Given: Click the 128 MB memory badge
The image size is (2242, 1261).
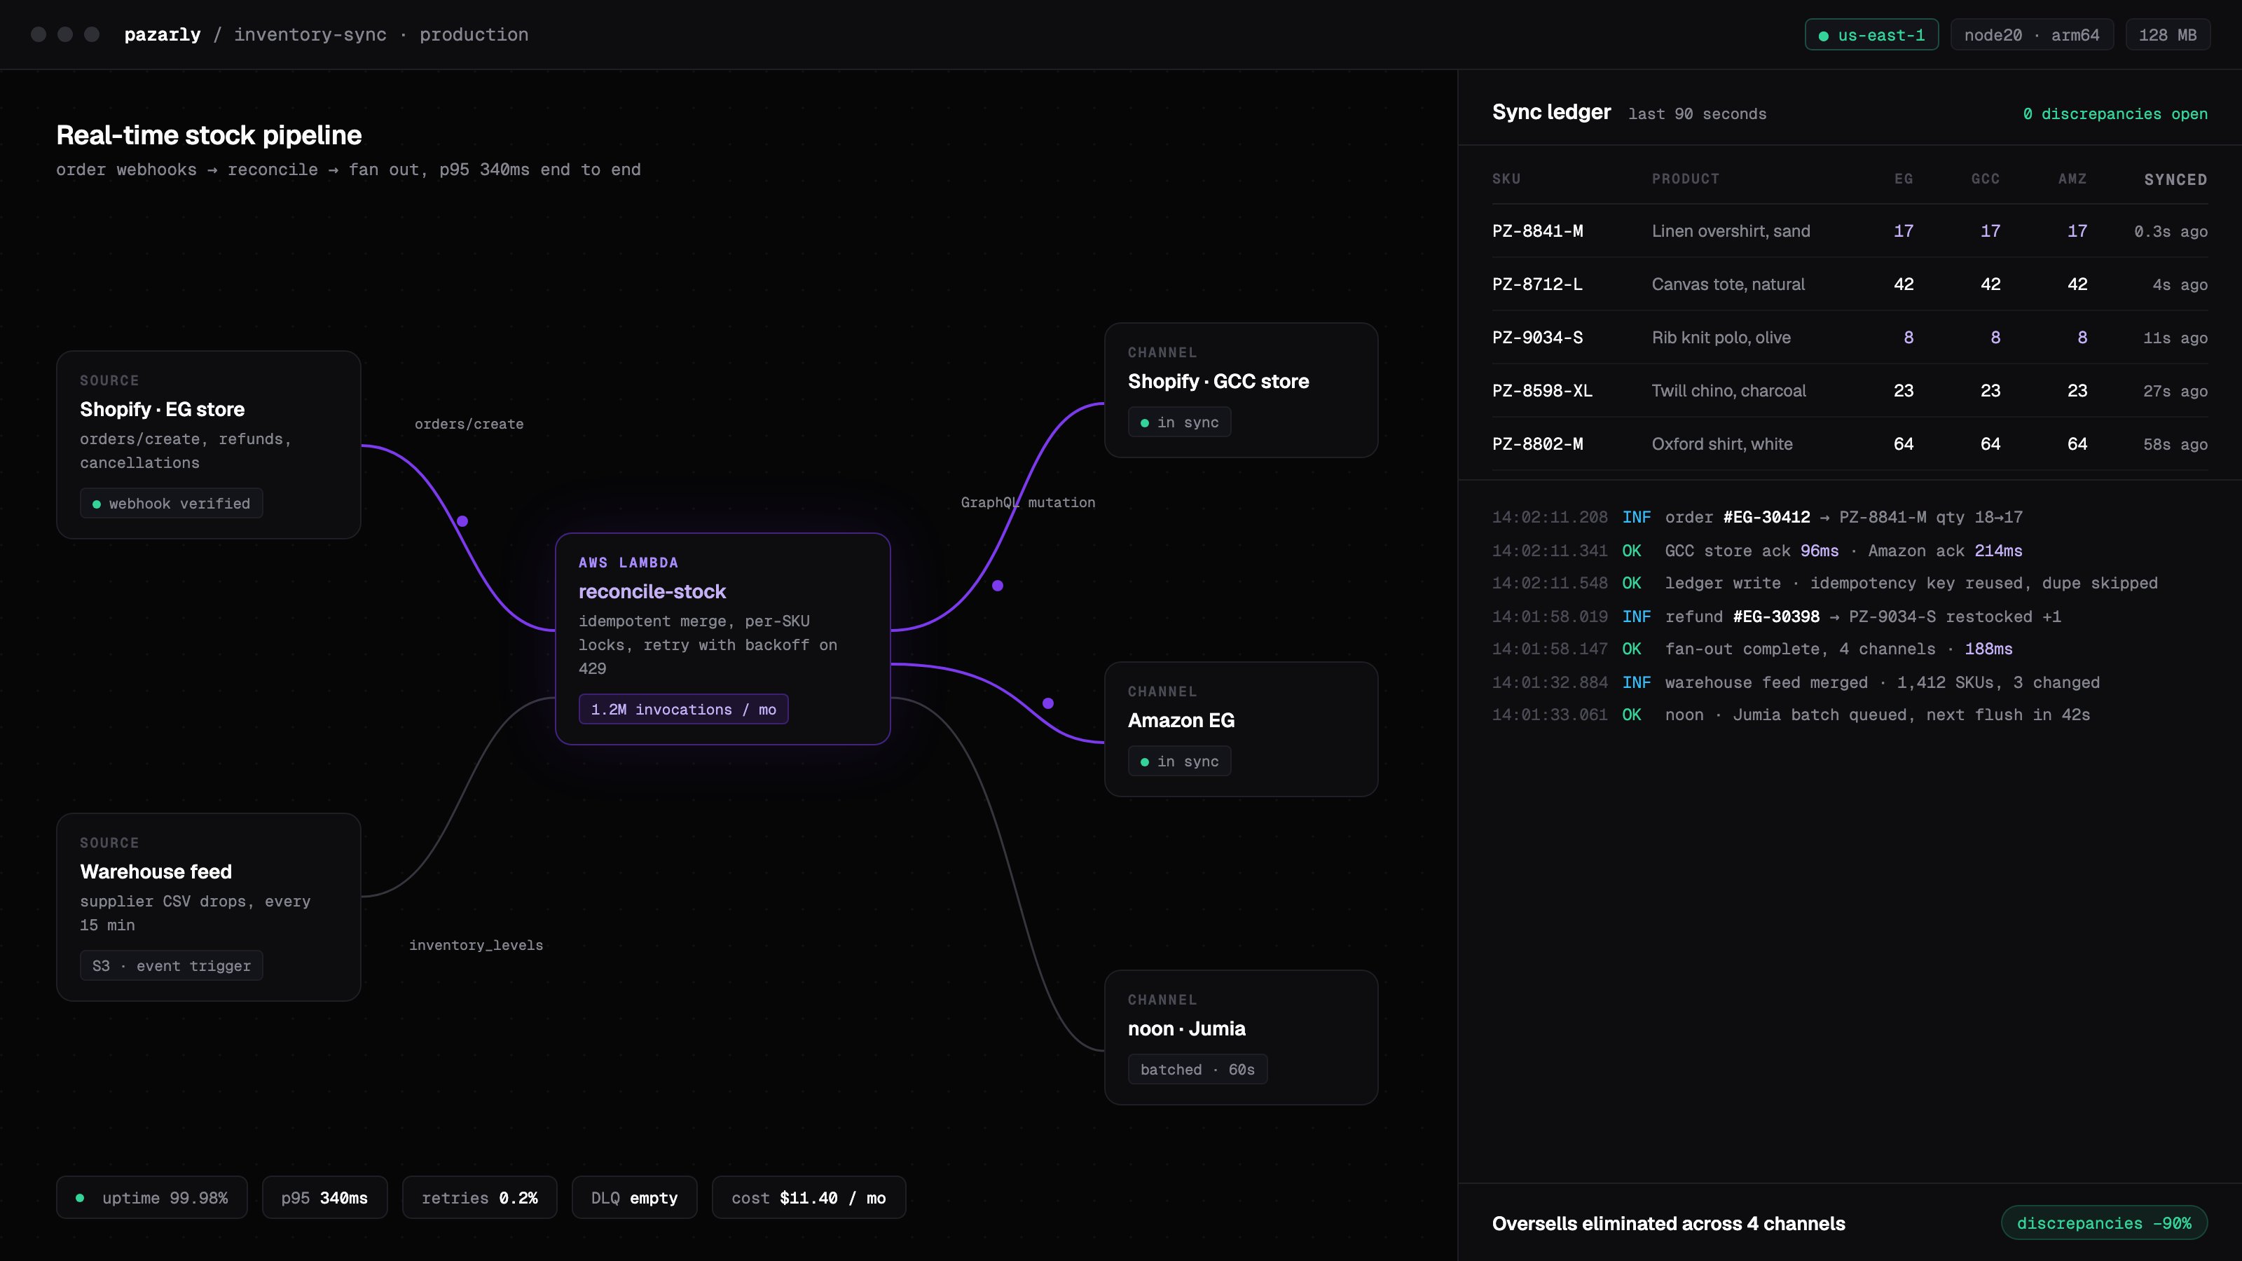Looking at the screenshot, I should [2167, 35].
